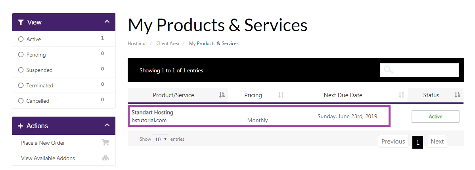This screenshot has height=170, width=475.
Task: Select the Pending filter radio button
Action: tap(21, 55)
